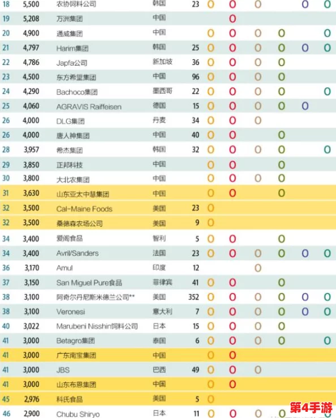Select the DLG集团 entry
Image resolution: width=336 pixels, height=418 pixels.
pos(70,121)
